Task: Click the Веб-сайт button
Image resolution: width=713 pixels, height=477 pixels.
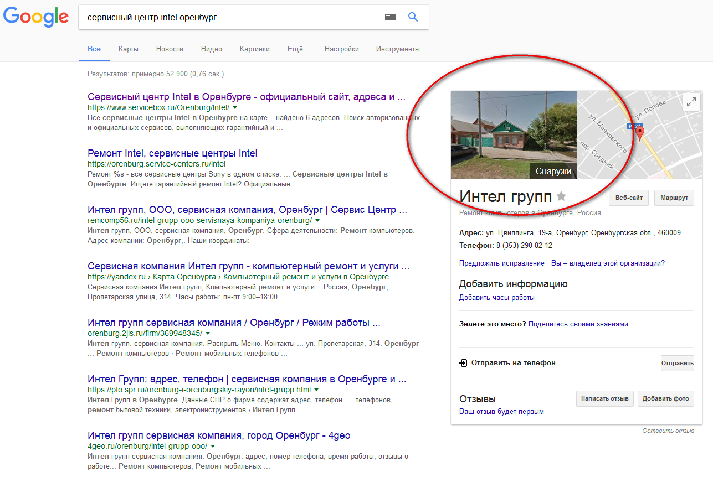Action: [629, 198]
